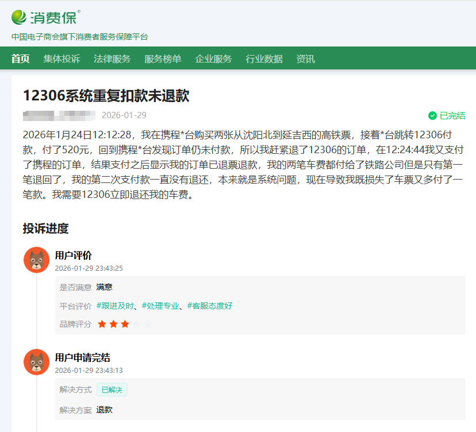The image size is (476, 432).
Task: Open the 集体投诉 menu item
Action: [62, 59]
